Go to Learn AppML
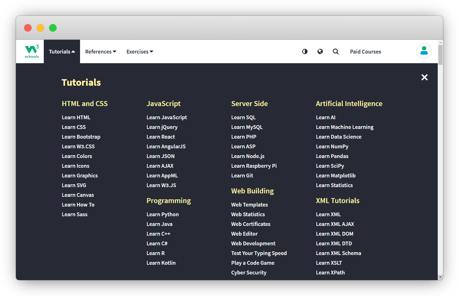 [x=162, y=176]
